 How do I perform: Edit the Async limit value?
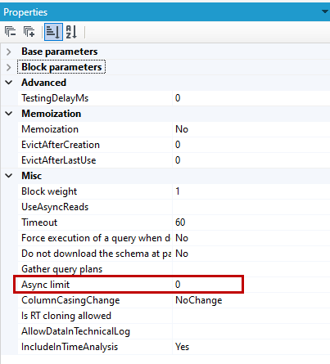(251, 285)
